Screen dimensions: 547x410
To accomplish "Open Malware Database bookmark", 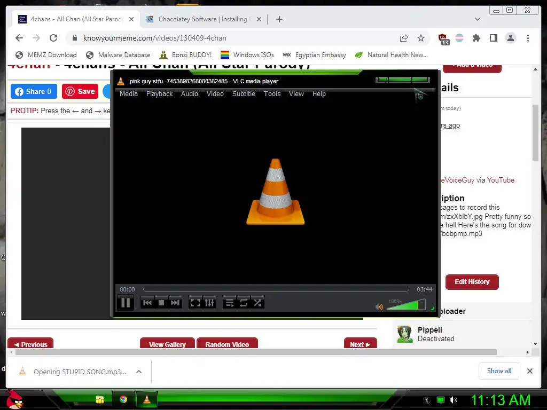I will pyautogui.click(x=118, y=55).
